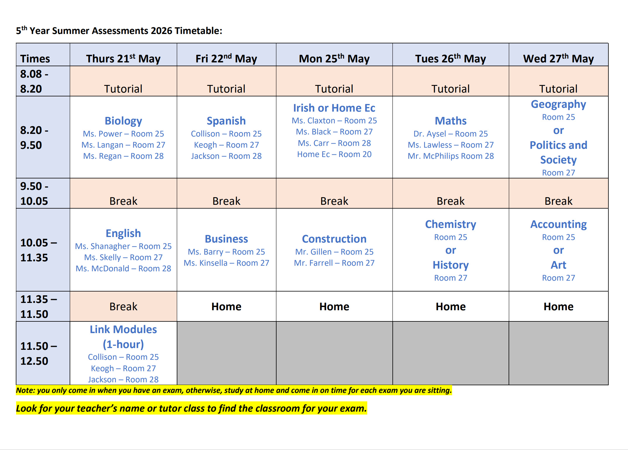628x450 pixels.
Task: Select the Maths exam heading
Action: click(451, 121)
